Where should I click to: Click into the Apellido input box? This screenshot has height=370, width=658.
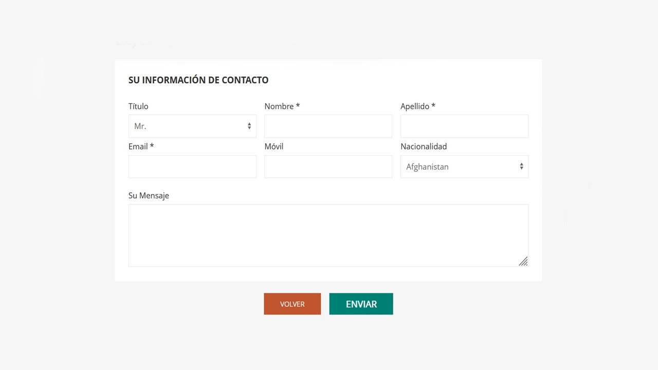coord(464,126)
